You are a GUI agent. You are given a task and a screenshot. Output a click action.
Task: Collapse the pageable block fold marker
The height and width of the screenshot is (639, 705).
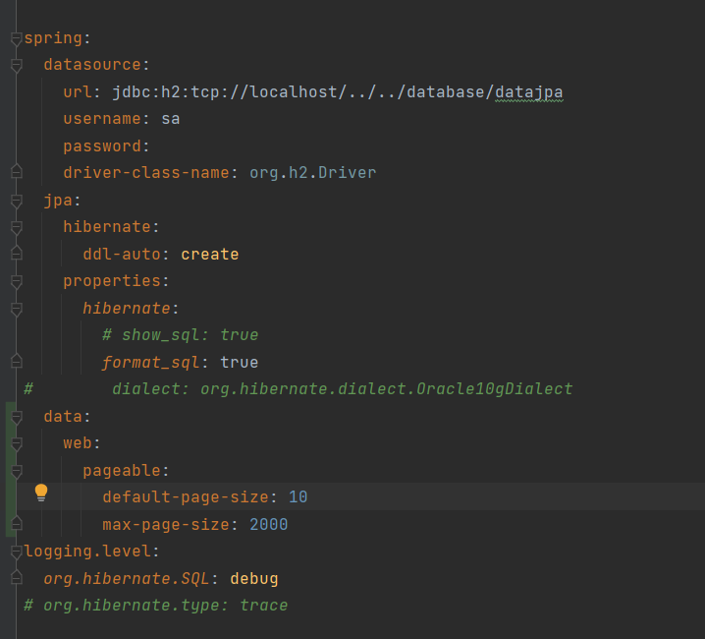16,472
